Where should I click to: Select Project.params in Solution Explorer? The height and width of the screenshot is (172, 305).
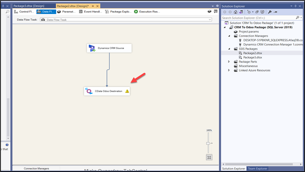pos(249,32)
